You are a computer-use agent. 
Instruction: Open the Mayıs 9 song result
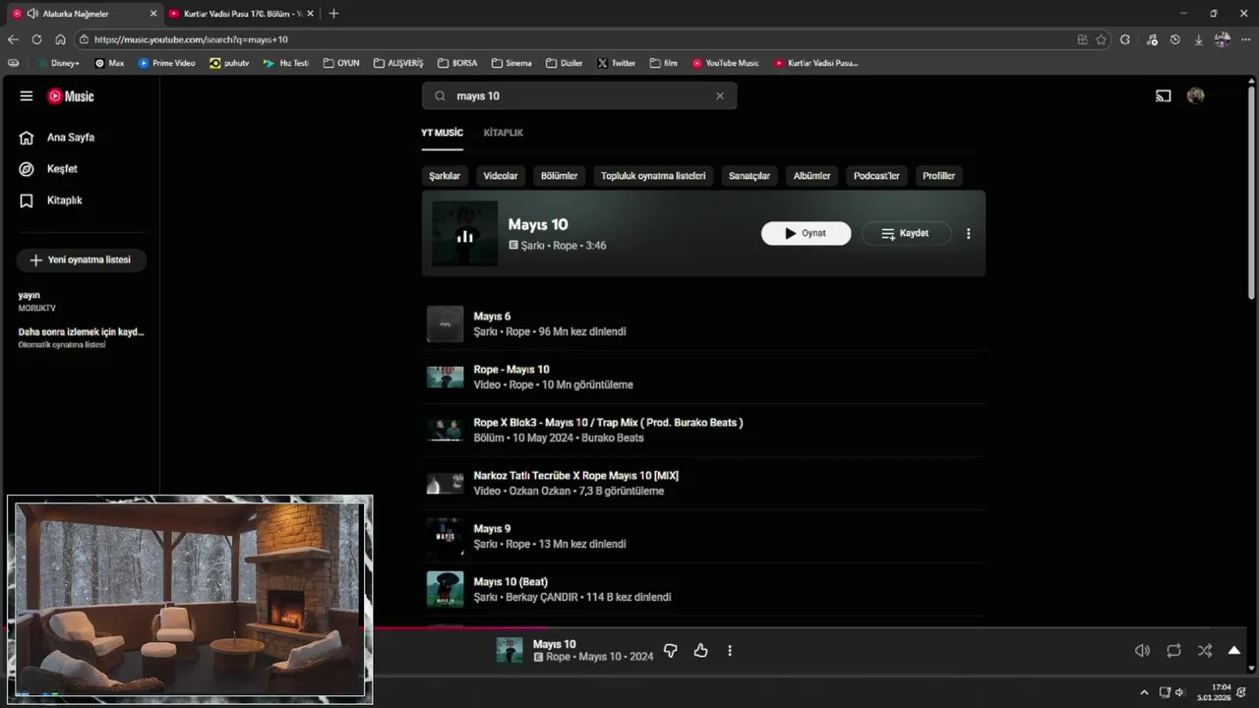pos(703,536)
